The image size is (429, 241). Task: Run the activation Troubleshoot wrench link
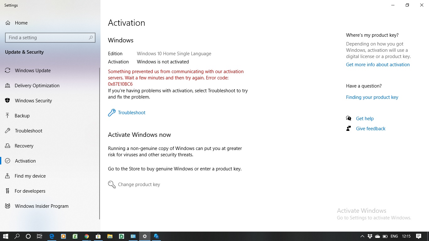(x=127, y=113)
